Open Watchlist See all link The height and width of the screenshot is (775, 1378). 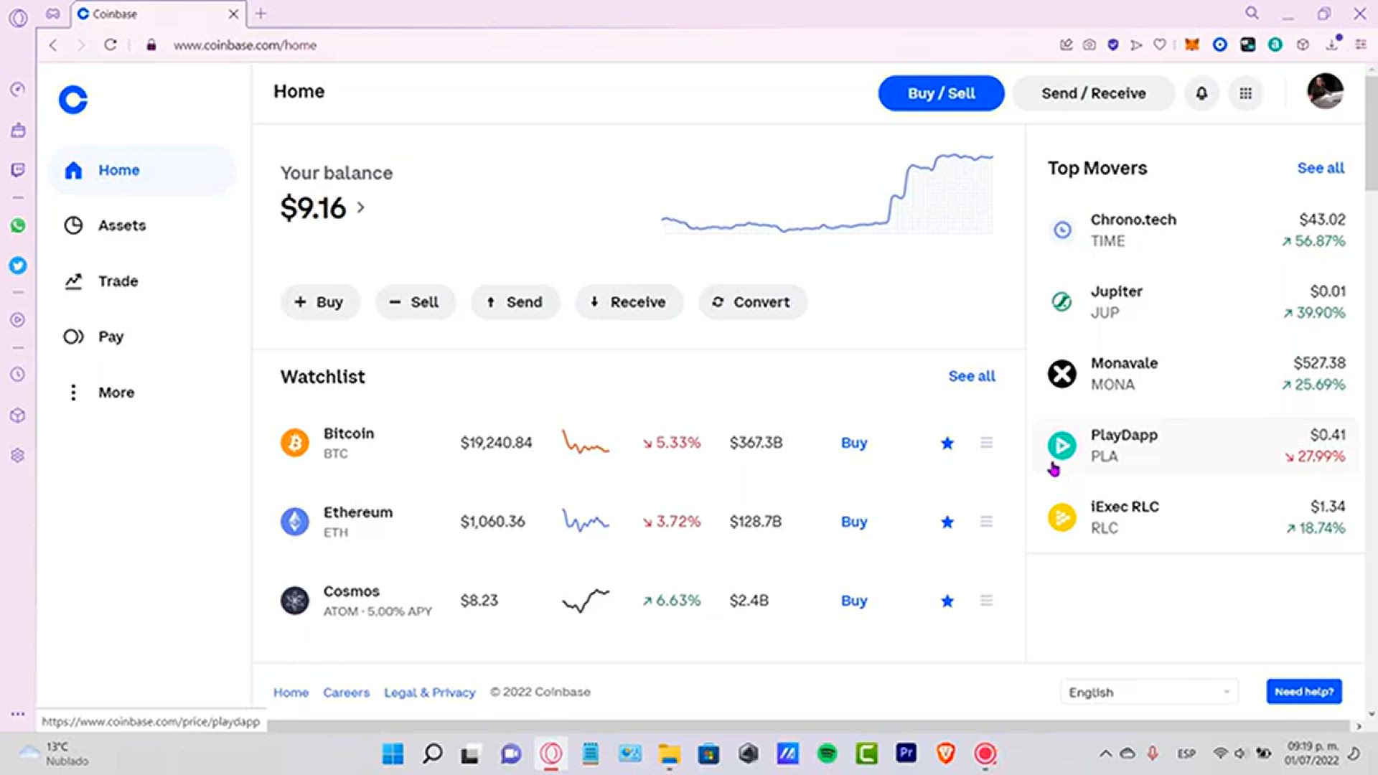click(x=972, y=376)
